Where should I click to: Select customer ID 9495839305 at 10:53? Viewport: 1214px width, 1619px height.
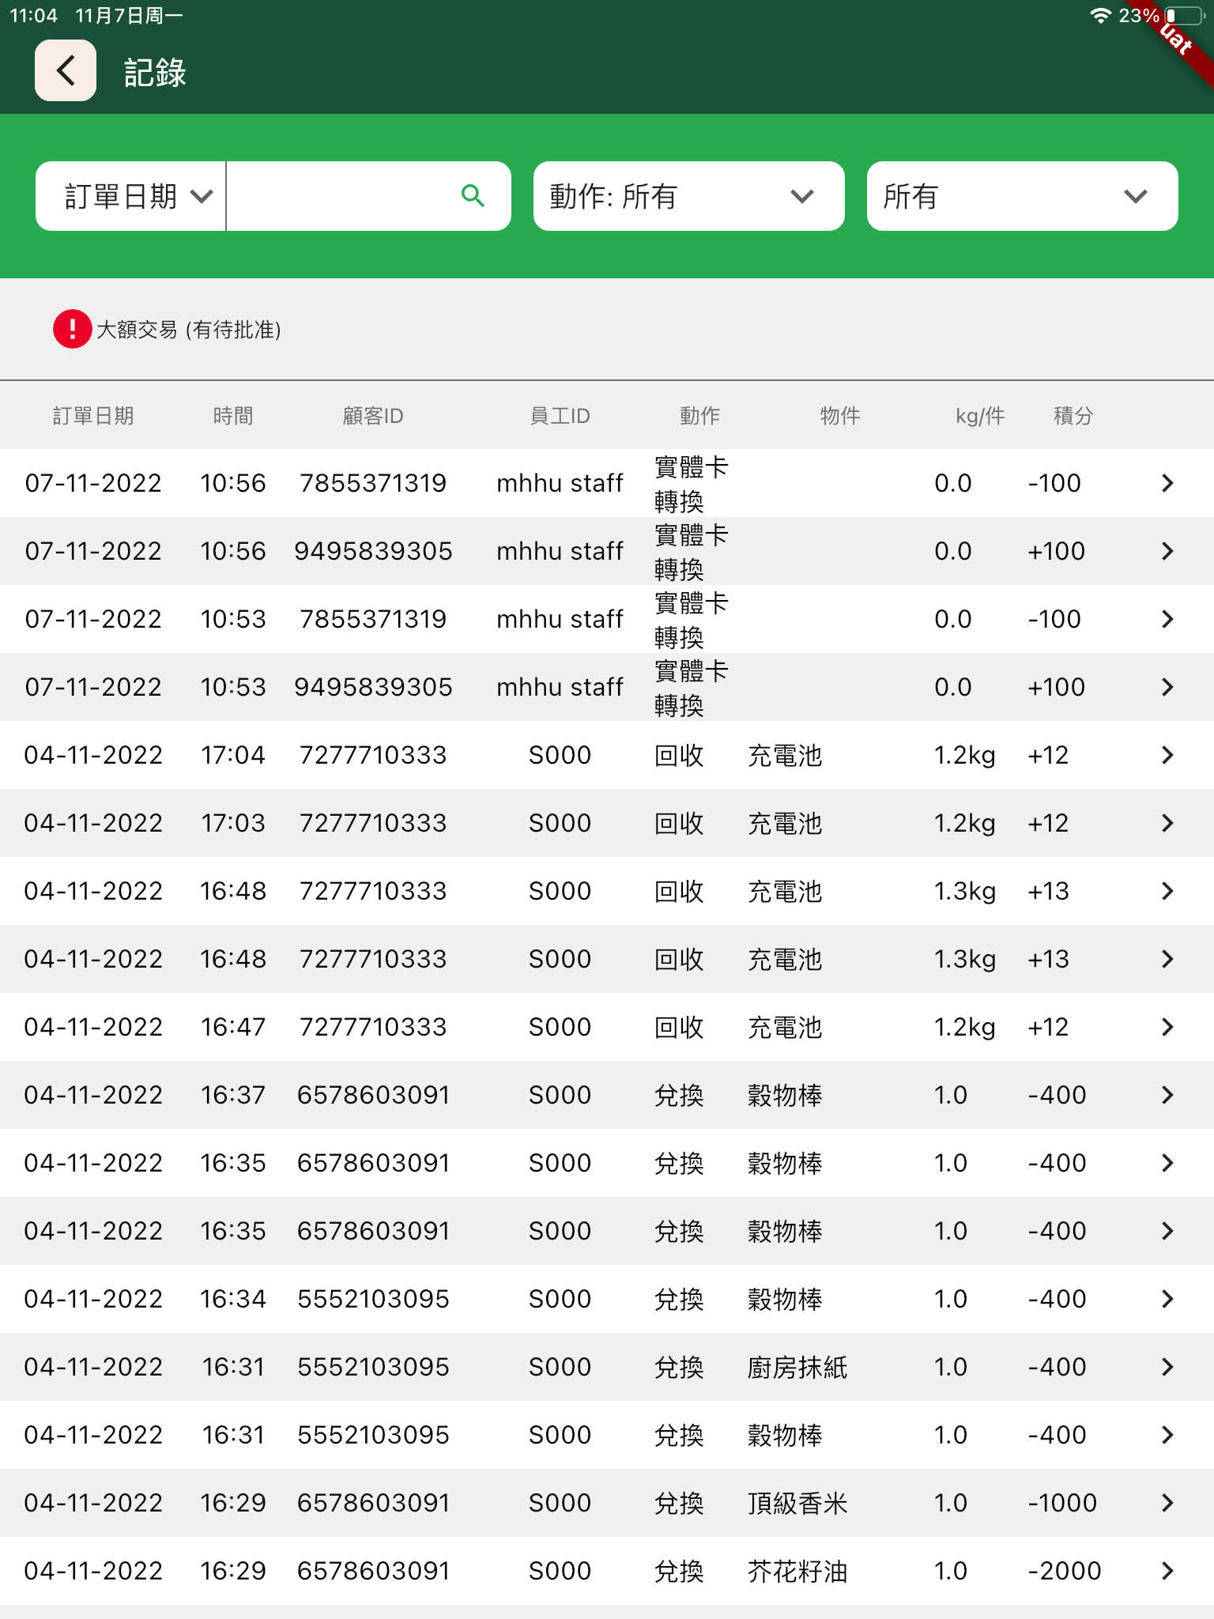coord(373,687)
